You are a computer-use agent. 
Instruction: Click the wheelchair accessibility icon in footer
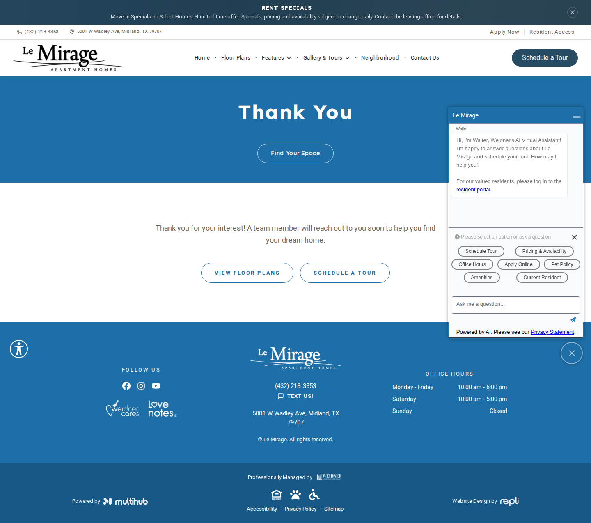click(314, 495)
